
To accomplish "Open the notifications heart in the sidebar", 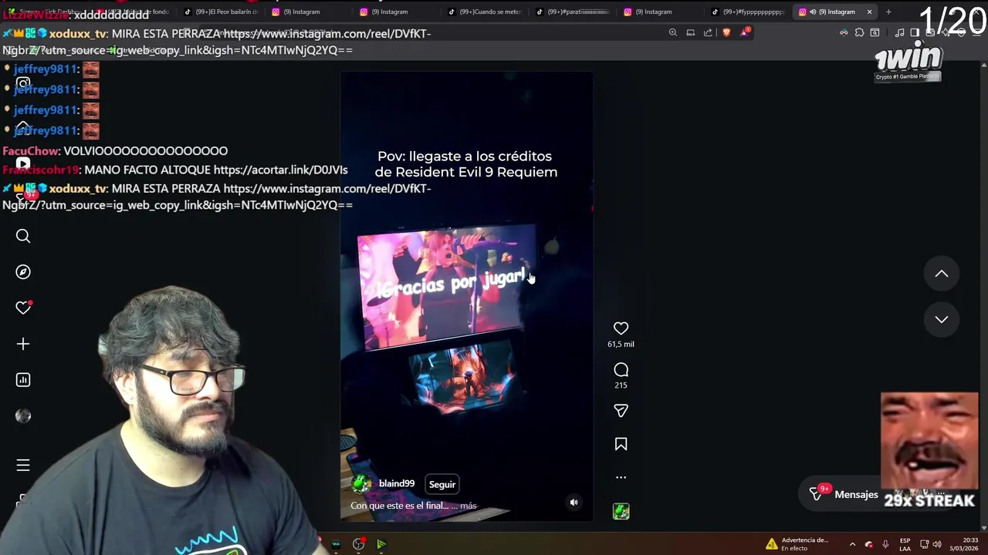I will tap(23, 308).
